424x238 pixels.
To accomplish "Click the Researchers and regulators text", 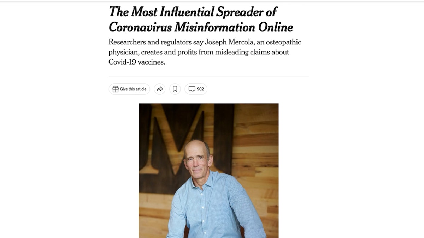I will (150, 42).
